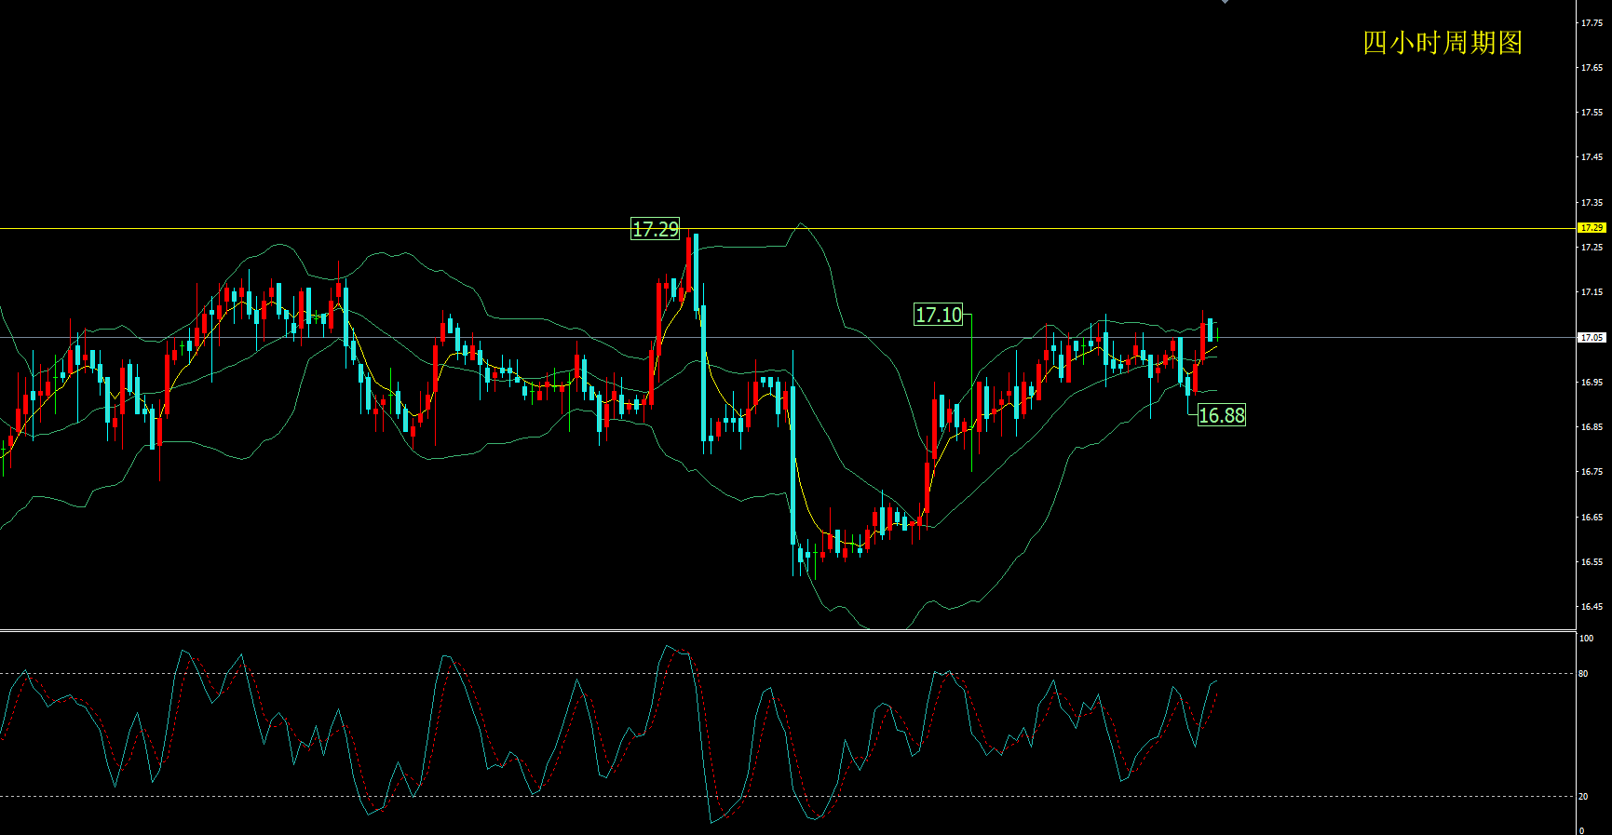Viewport: 1612px width, 835px height.
Task: Click the 16.55 price axis value
Action: pyautogui.click(x=1592, y=562)
